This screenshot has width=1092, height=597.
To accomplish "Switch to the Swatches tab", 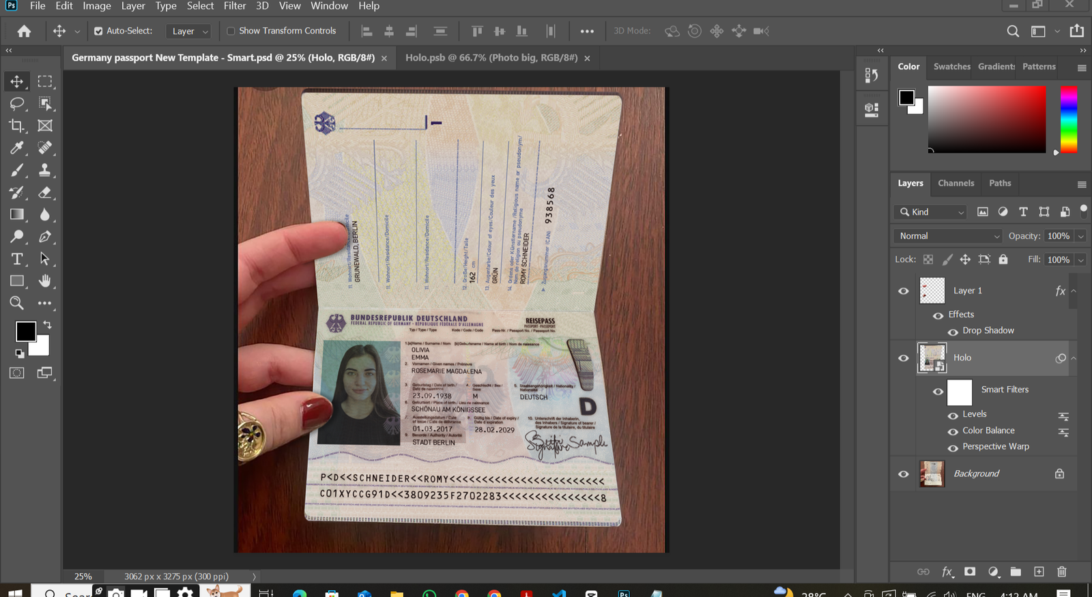I will (x=951, y=66).
